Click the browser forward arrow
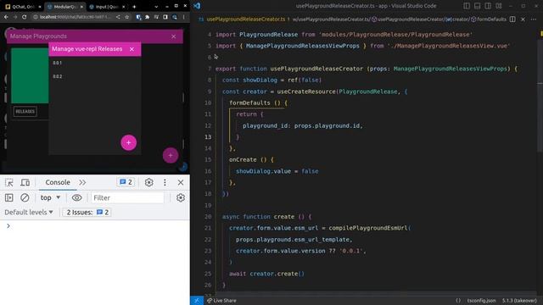Image resolution: width=543 pixels, height=305 pixels. [15, 17]
